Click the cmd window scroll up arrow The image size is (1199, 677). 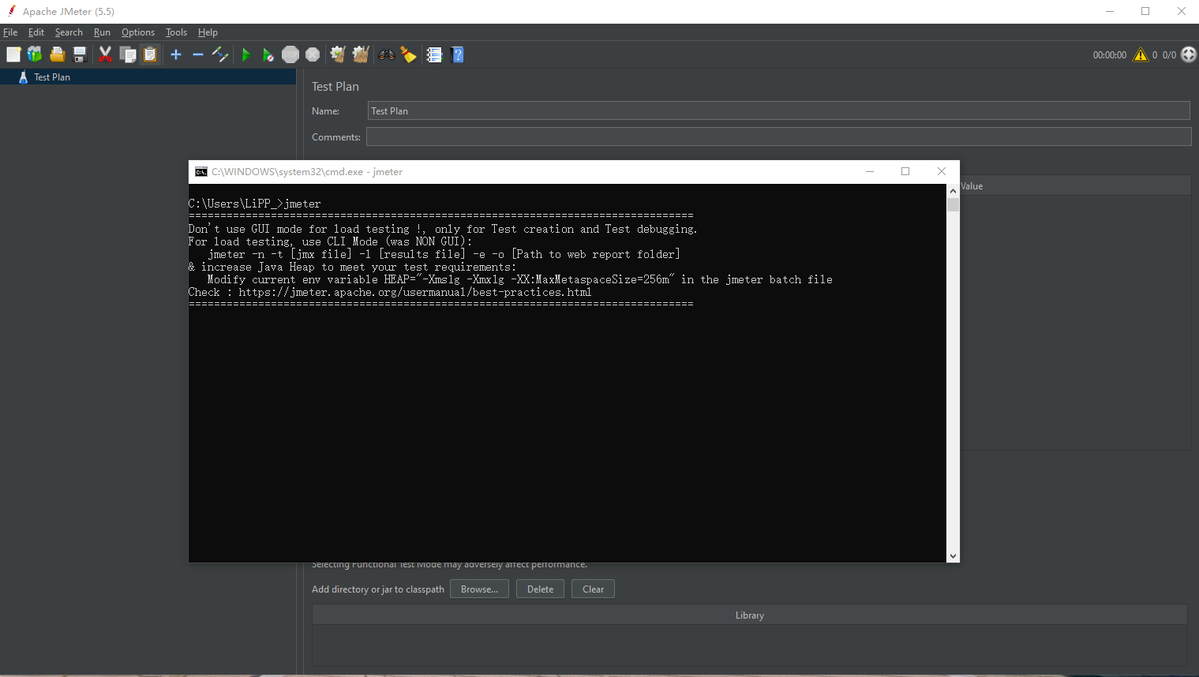click(x=953, y=190)
